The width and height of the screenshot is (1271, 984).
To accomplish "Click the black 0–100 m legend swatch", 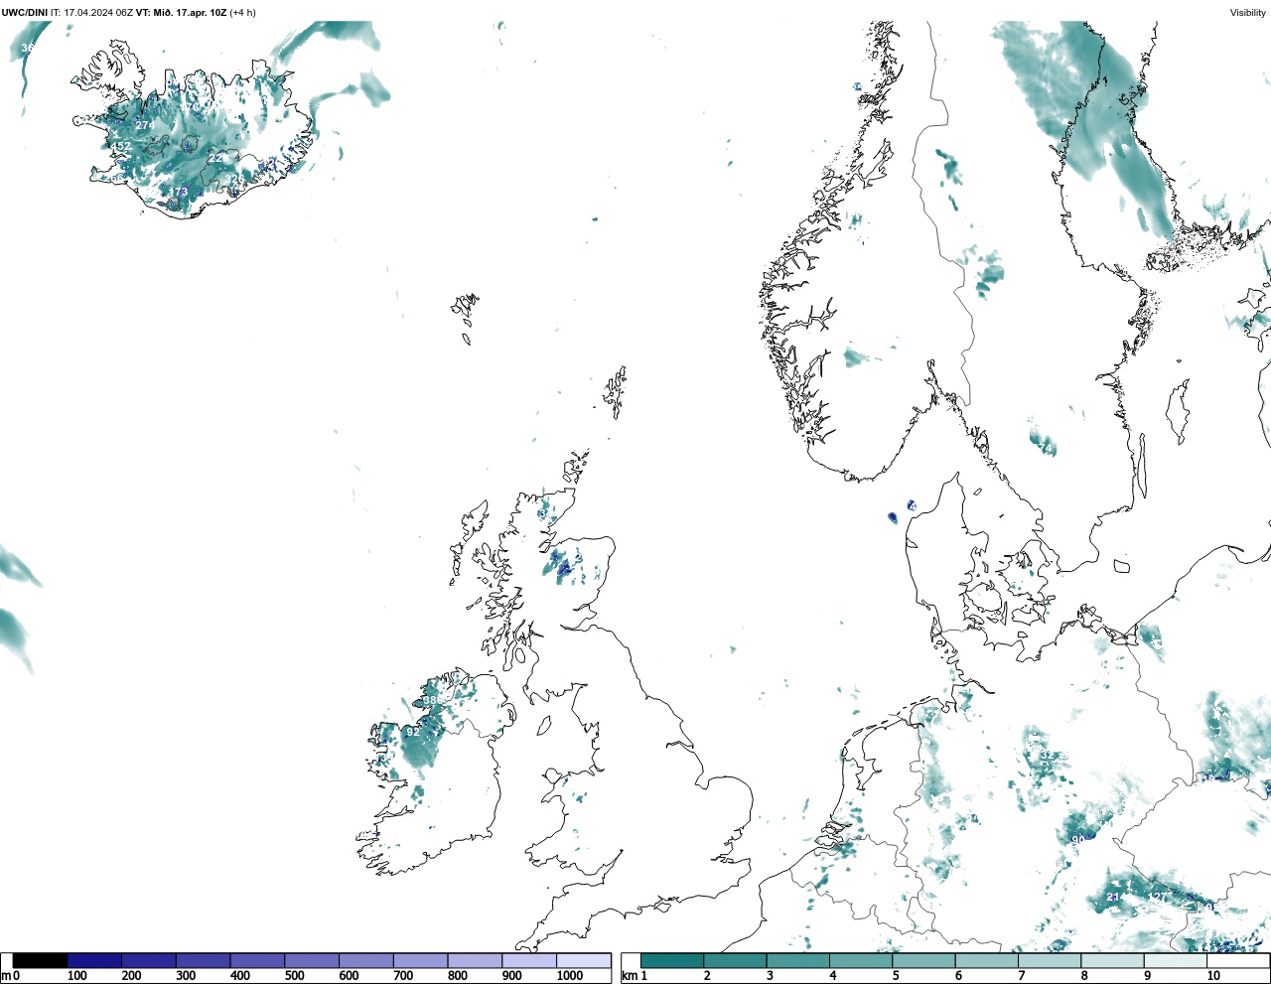I will (x=41, y=960).
